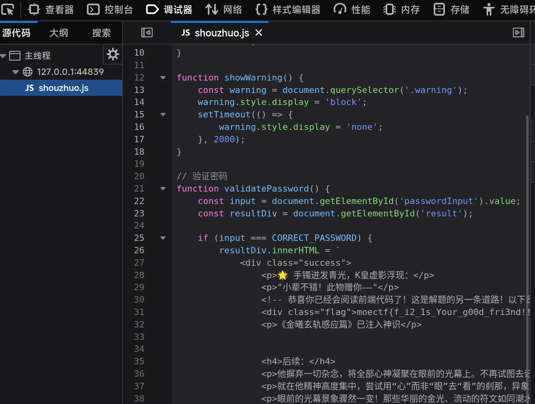This screenshot has height=404, width=535.
Task: Set breakpoint on line number 25
Action: (x=139, y=238)
